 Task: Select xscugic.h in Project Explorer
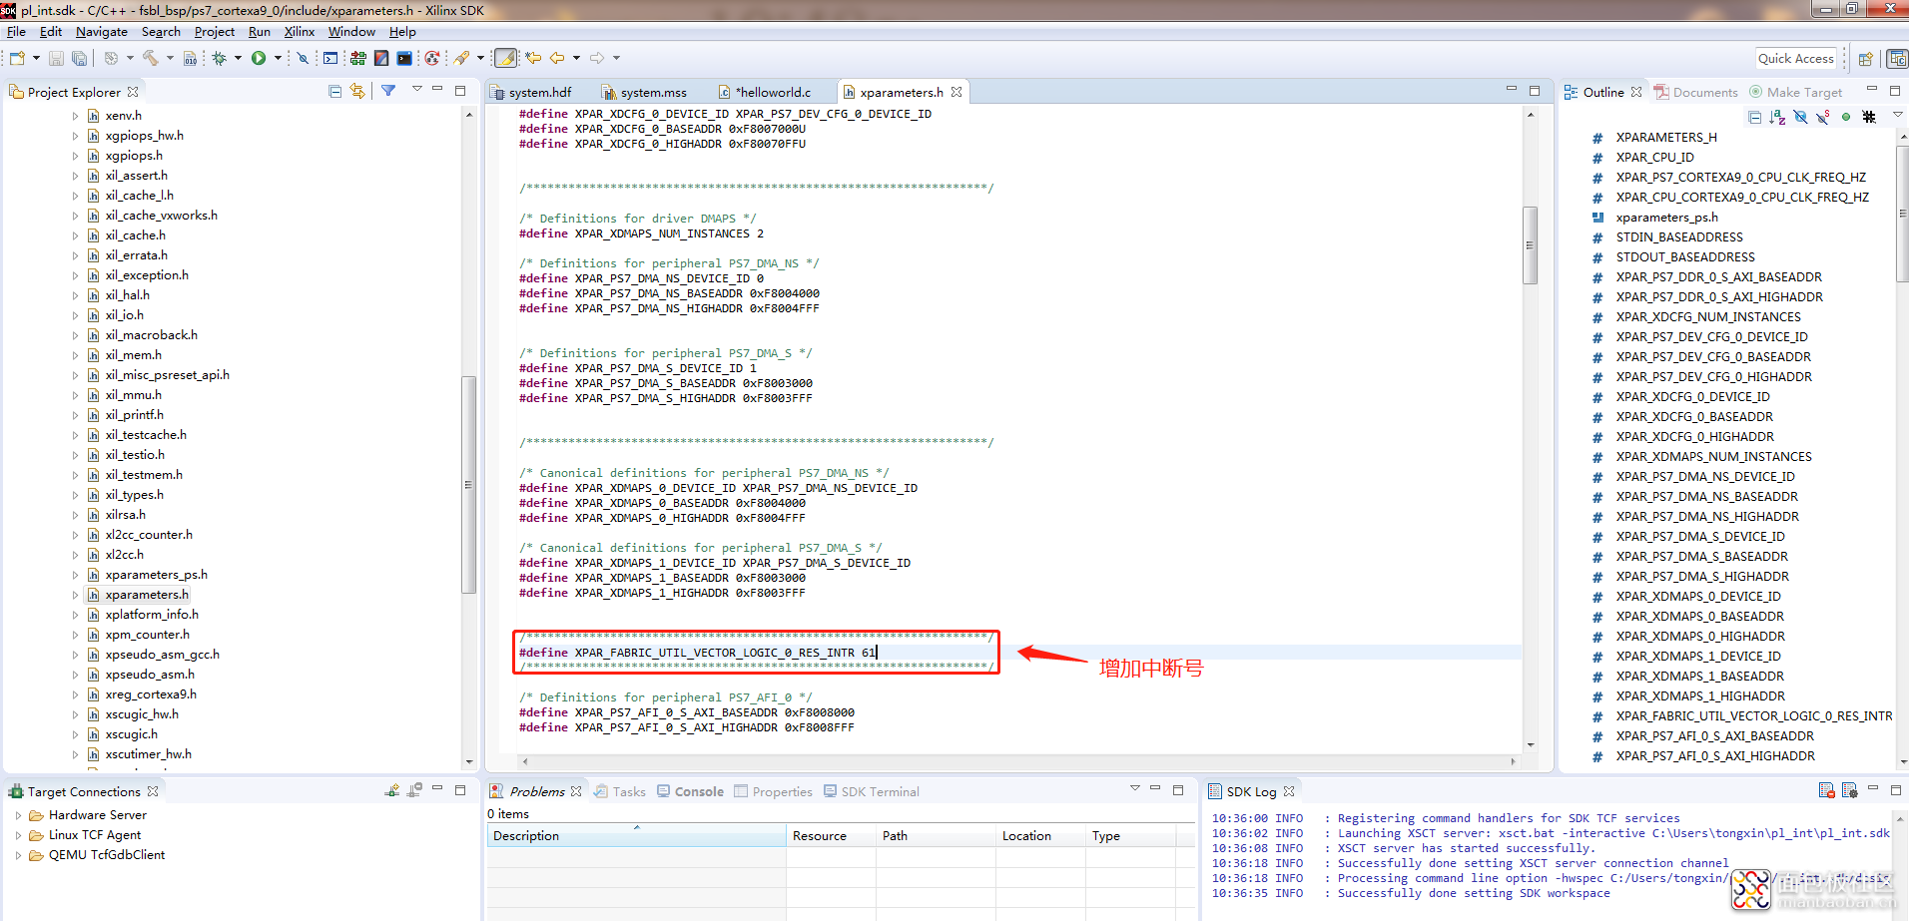(131, 734)
